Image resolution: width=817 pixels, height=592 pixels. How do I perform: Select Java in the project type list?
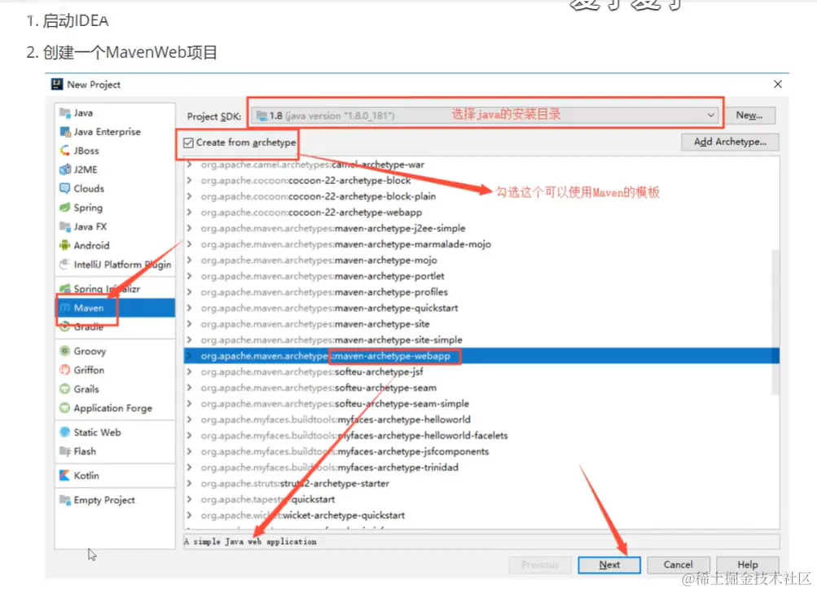click(x=115, y=112)
